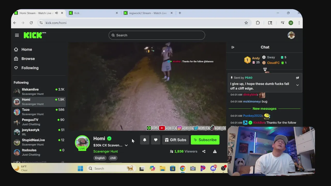Viewport: 331px width, 186px height.
Task: Expand the gift leaderboard with the down arrow
Action: pos(265,69)
